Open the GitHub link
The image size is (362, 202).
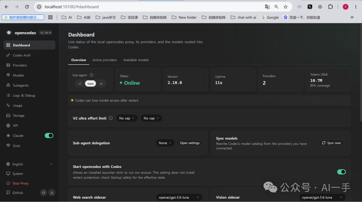click(15, 193)
